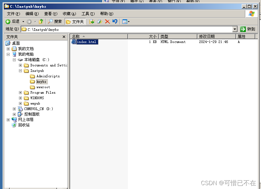Open the Views icon on the toolbar
261x189 pixels.
(x=124, y=21)
